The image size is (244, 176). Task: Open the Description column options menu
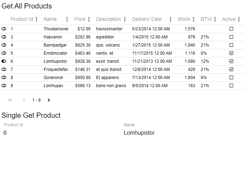(125, 19)
